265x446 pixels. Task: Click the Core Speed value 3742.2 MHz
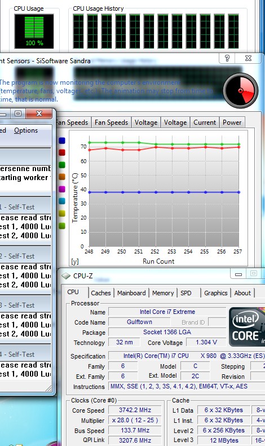point(135,410)
